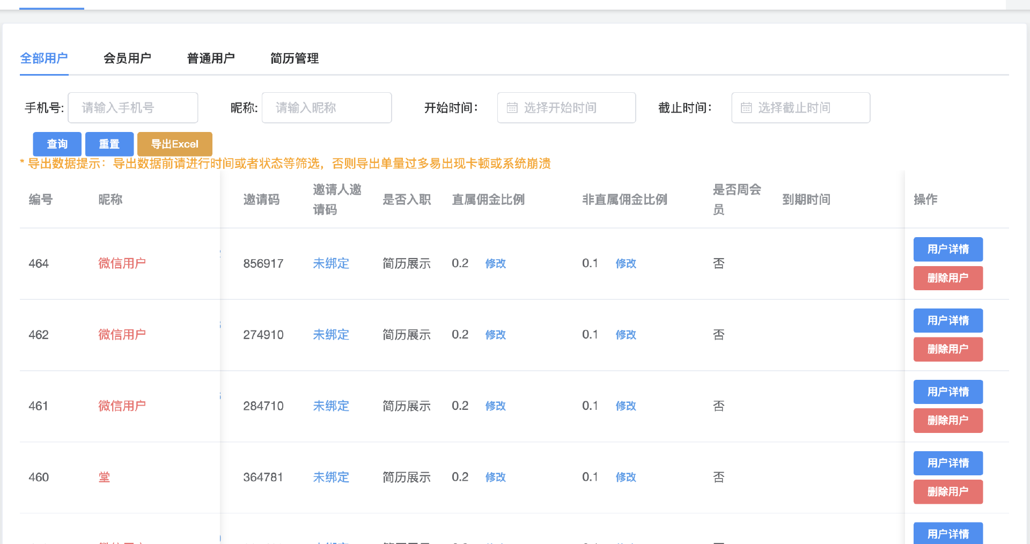Open the end time date picker
The image size is (1030, 544).
pyautogui.click(x=800, y=108)
